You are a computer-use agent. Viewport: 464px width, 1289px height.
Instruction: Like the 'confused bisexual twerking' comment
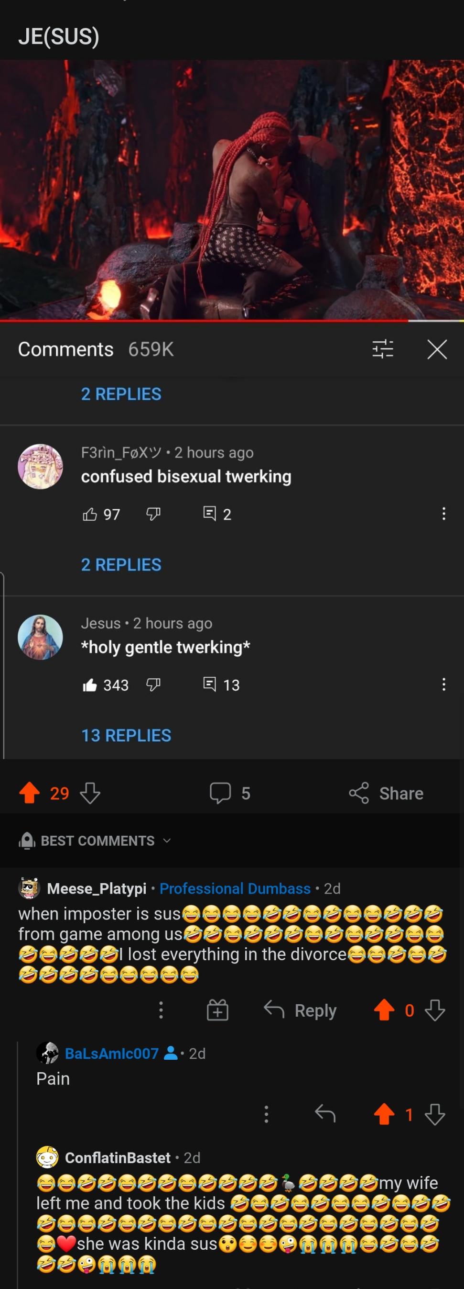(90, 514)
